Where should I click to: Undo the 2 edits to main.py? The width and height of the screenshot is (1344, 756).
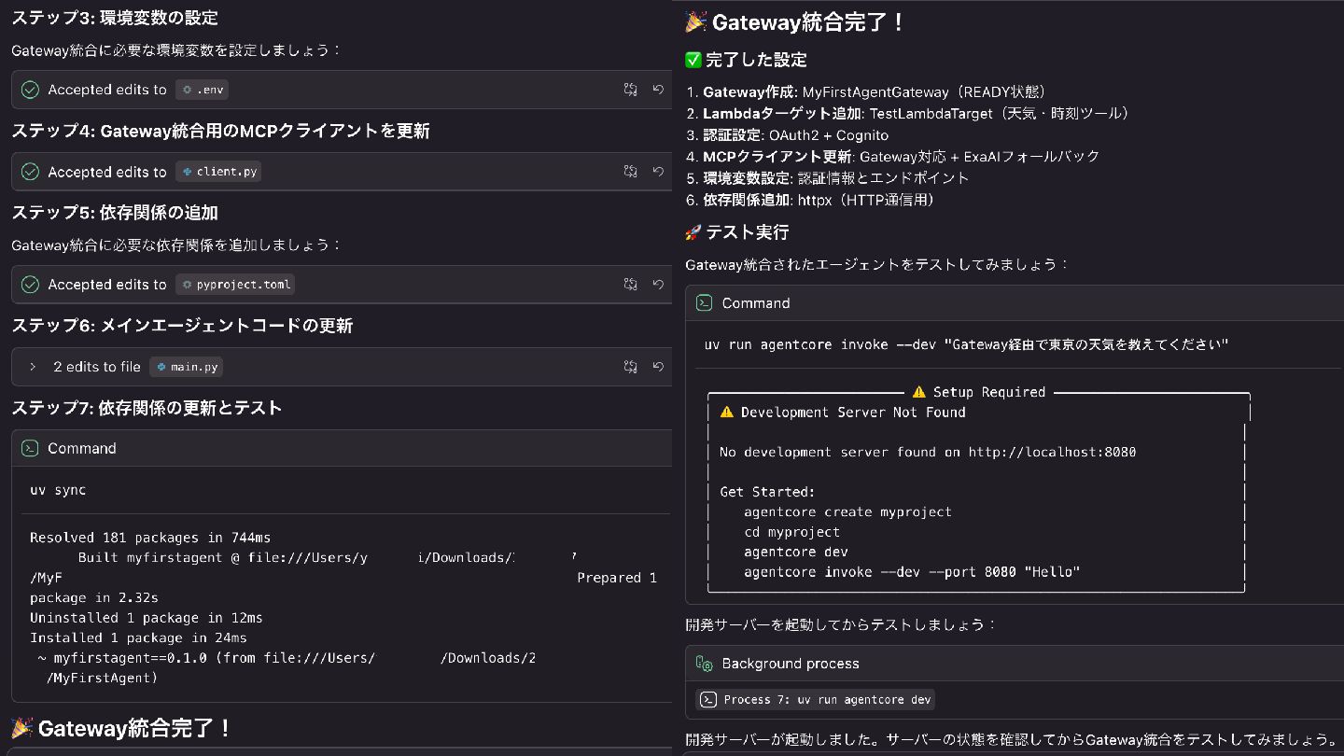658,367
